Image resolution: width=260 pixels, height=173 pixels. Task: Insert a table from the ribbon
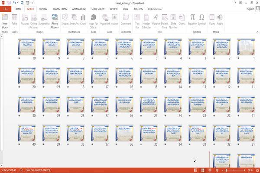tap(14, 21)
